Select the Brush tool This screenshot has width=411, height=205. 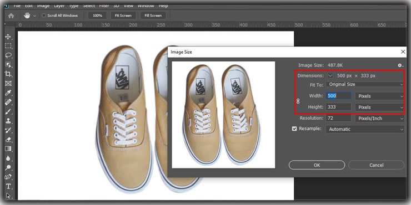pyautogui.click(x=8, y=112)
